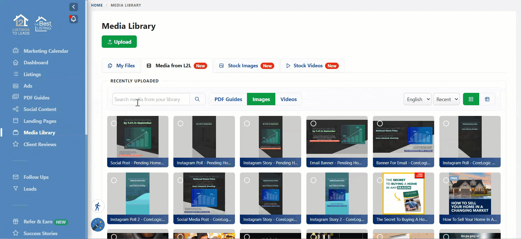The width and height of the screenshot is (521, 239).
Task: Switch to table view
Action: coord(487,99)
